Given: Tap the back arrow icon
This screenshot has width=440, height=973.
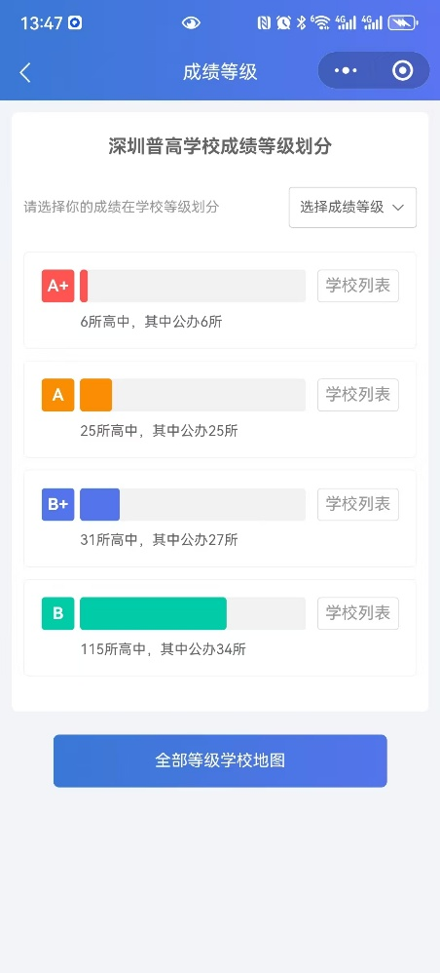Looking at the screenshot, I should 24,72.
